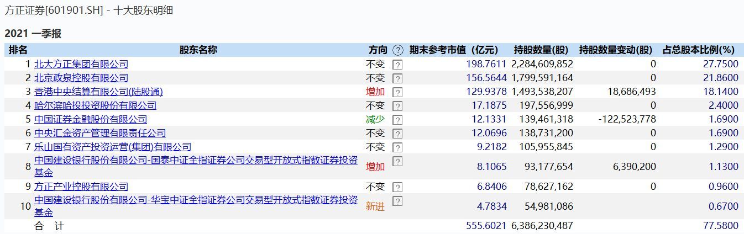Click the 减少 direction label
744x234 pixels.
click(375, 119)
